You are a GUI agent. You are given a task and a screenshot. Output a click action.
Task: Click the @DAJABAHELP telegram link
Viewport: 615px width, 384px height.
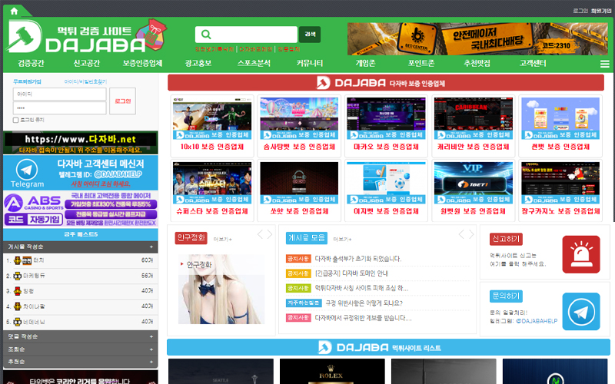[x=536, y=321]
